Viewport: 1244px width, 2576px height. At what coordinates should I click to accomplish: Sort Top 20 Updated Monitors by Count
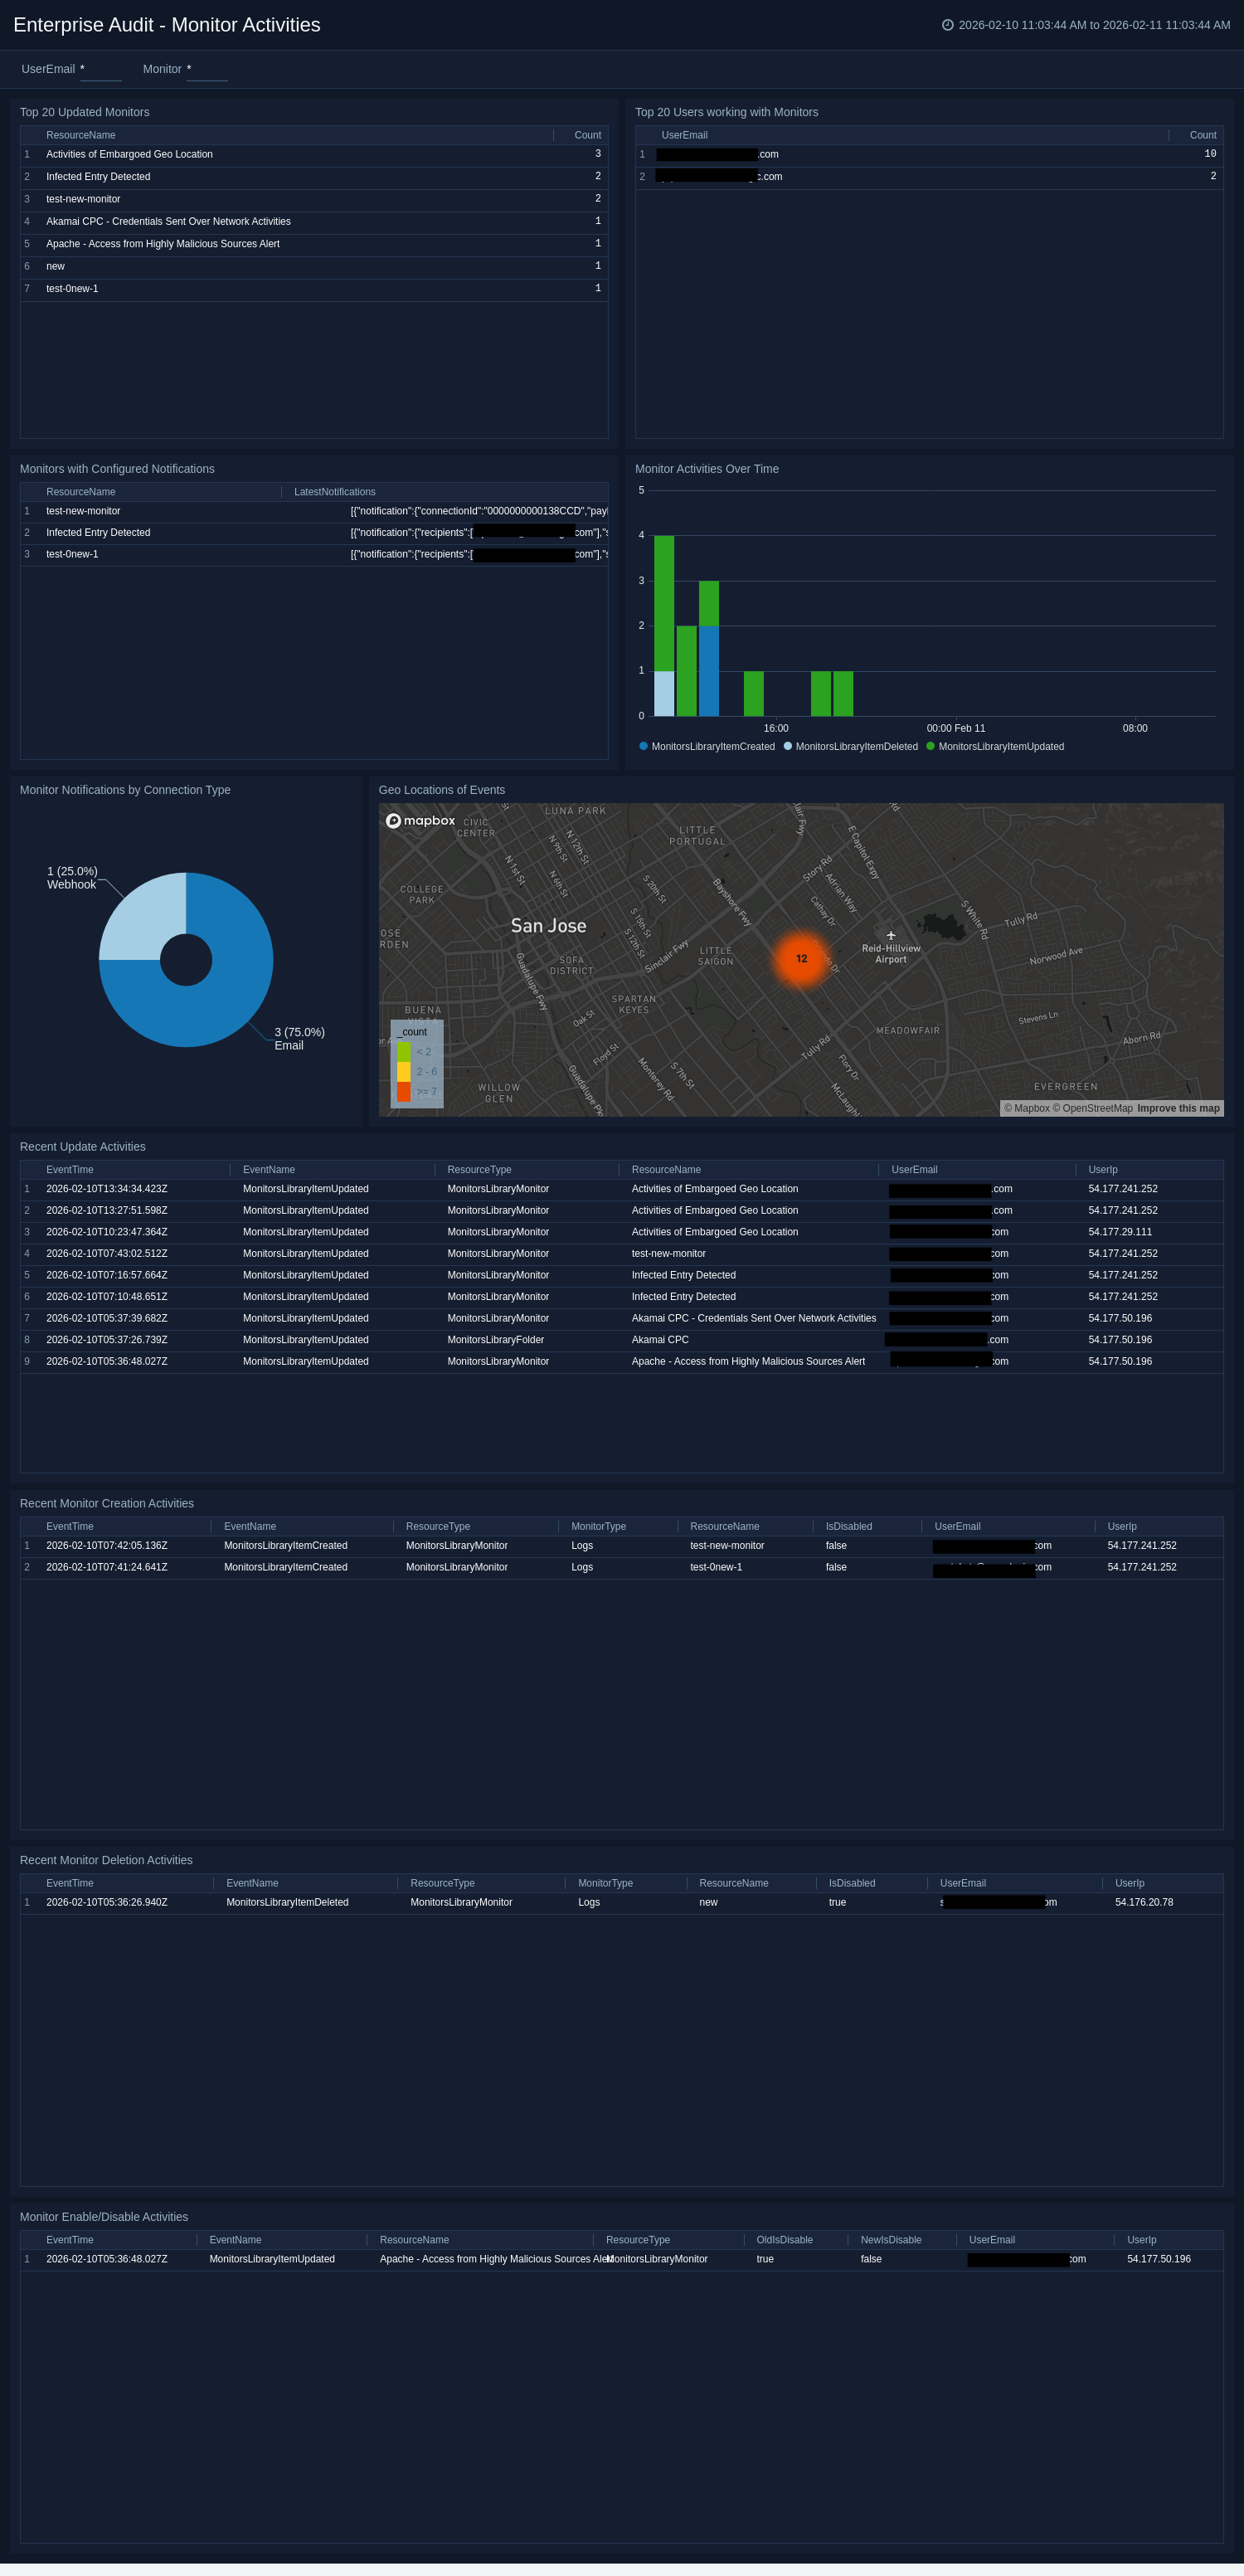click(587, 135)
